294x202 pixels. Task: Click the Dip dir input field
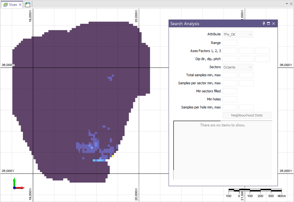(x=230, y=59)
